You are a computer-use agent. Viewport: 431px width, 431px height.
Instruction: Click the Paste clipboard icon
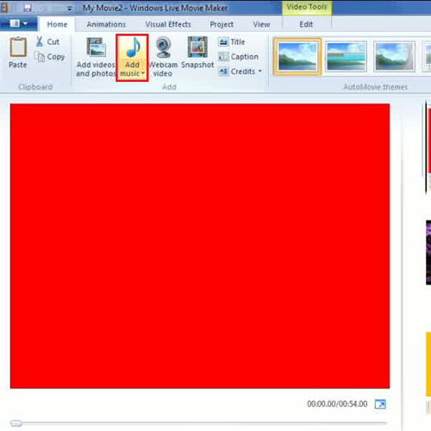click(x=18, y=47)
